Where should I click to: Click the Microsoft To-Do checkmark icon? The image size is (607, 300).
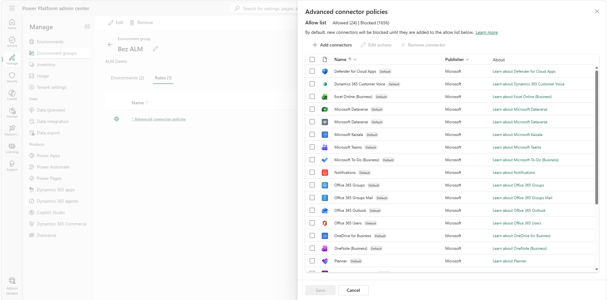[x=325, y=160]
